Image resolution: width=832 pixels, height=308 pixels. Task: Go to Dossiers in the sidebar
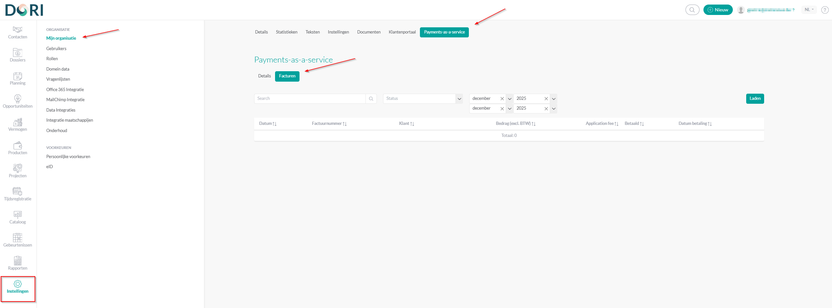[18, 53]
